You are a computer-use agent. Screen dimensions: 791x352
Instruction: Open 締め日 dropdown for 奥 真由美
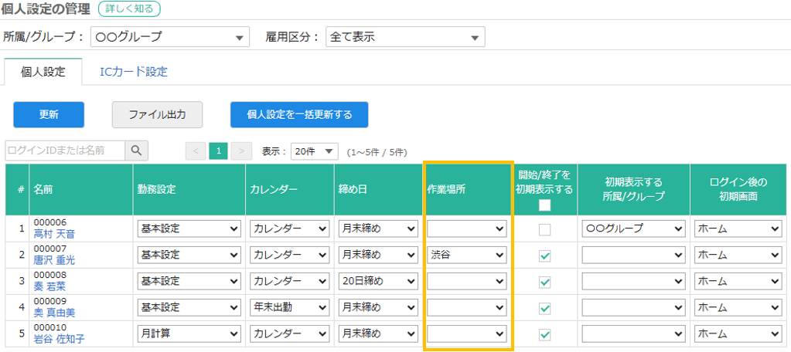coord(378,307)
